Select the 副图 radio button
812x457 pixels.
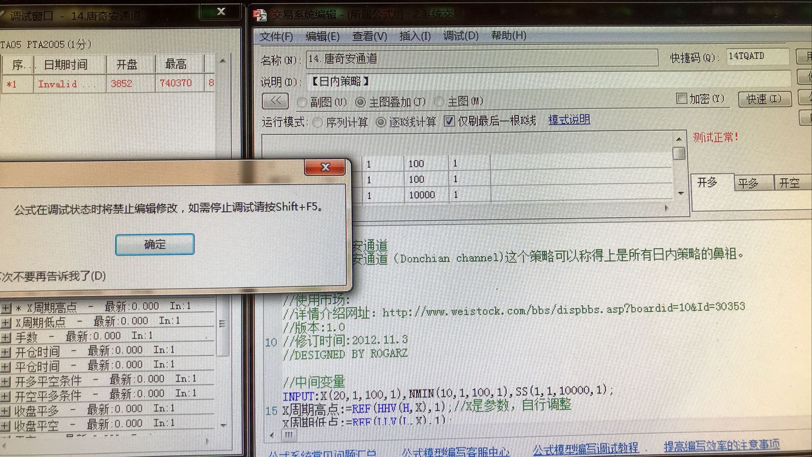pos(302,102)
